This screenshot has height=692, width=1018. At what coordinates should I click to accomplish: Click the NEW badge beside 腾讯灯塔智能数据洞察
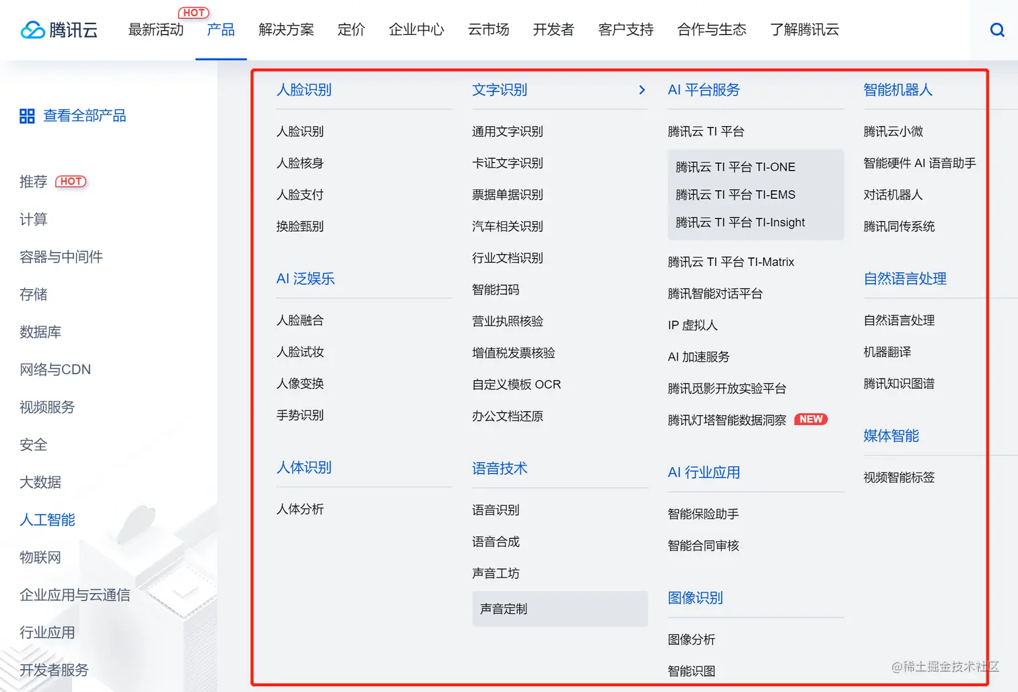point(811,419)
